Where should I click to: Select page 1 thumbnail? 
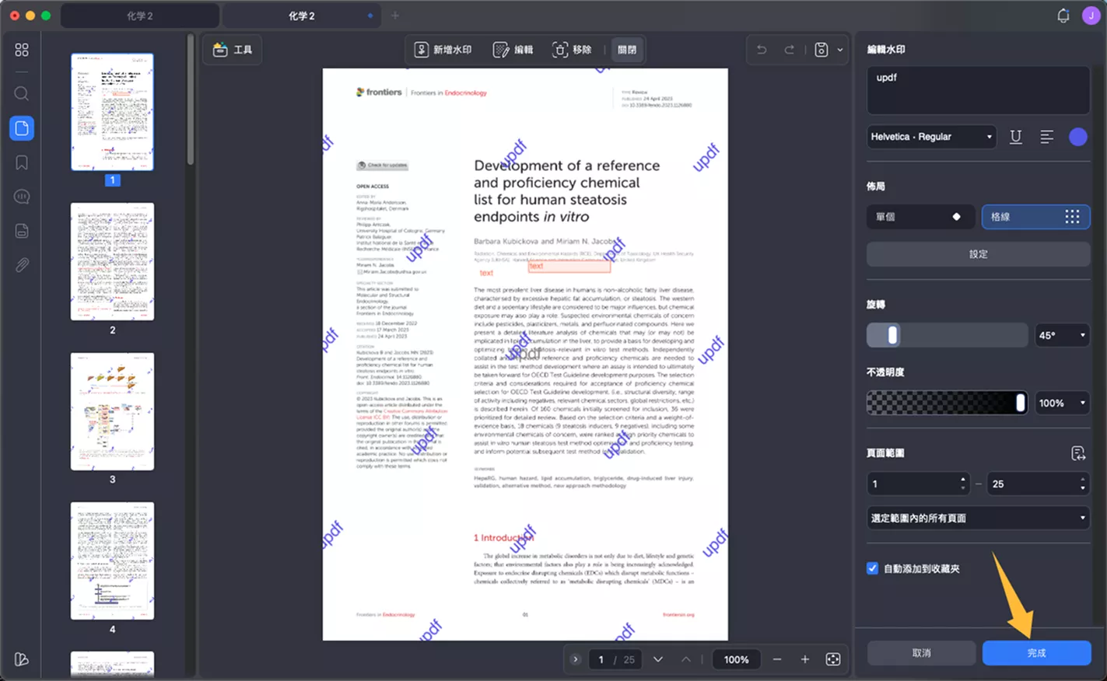pos(112,112)
